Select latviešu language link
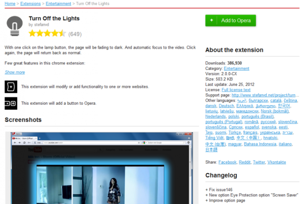Screen dimensions: 307x204 227,111
